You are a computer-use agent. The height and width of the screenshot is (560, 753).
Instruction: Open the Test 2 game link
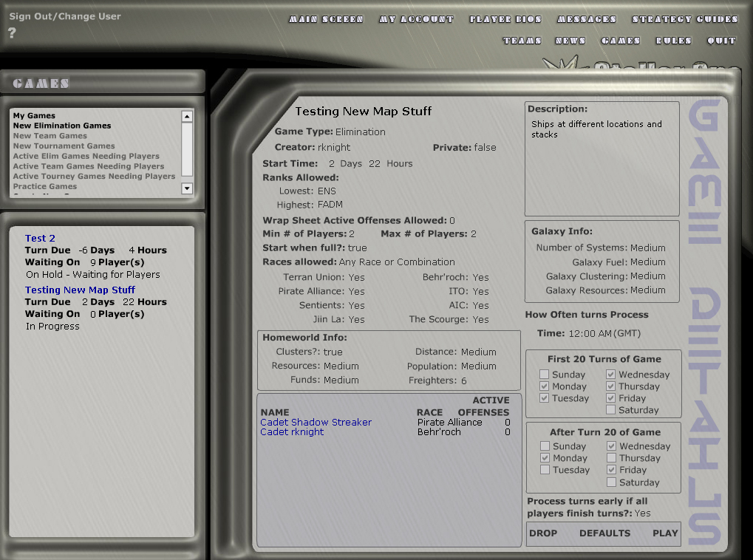pyautogui.click(x=40, y=238)
